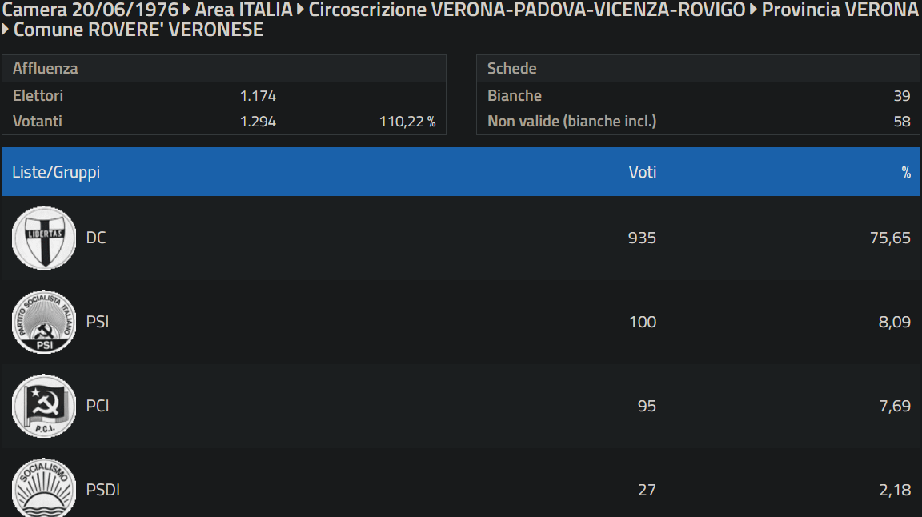
Task: Sort by Liste/Gruppi column header
Action: [x=56, y=172]
